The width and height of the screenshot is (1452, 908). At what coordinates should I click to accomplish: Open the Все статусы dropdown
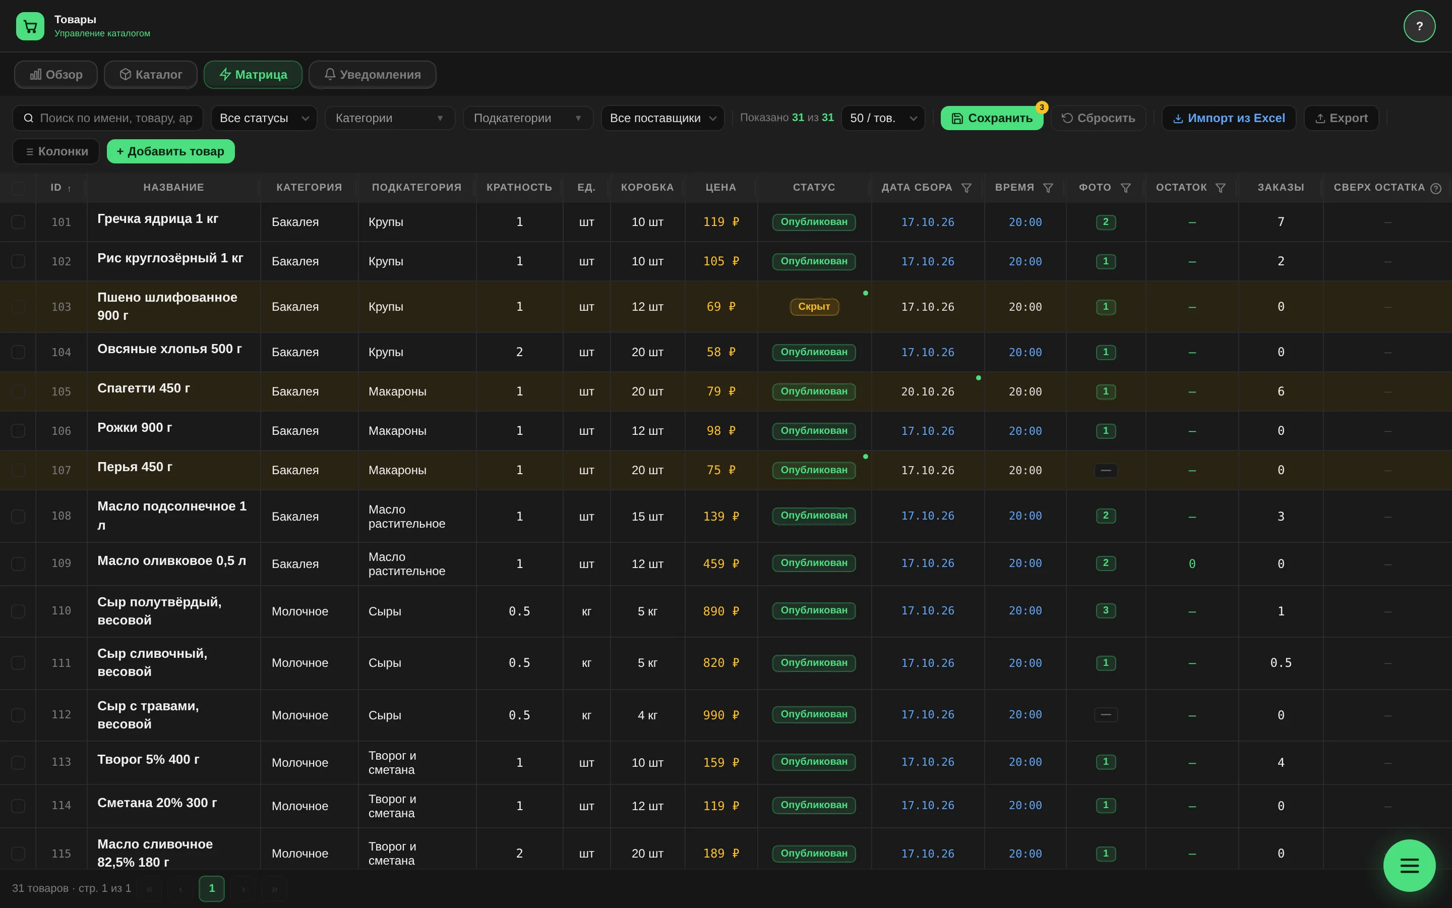click(x=264, y=119)
